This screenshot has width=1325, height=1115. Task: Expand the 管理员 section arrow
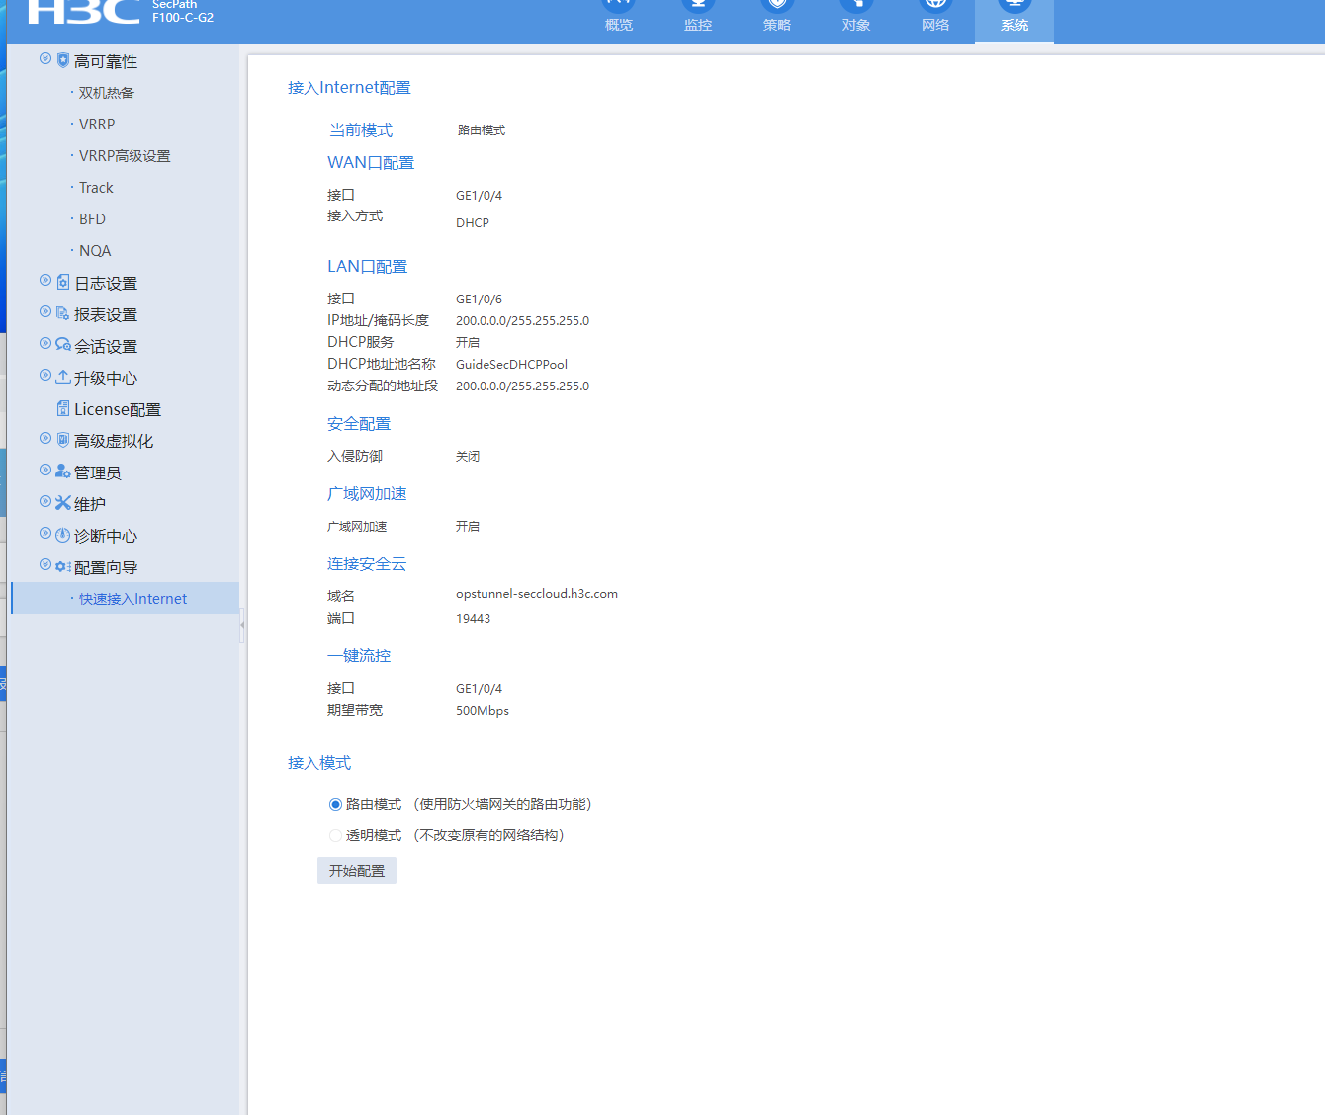click(45, 470)
